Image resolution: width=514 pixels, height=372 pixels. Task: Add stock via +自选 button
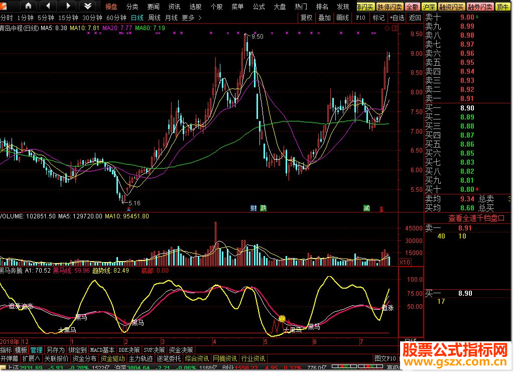click(397, 18)
